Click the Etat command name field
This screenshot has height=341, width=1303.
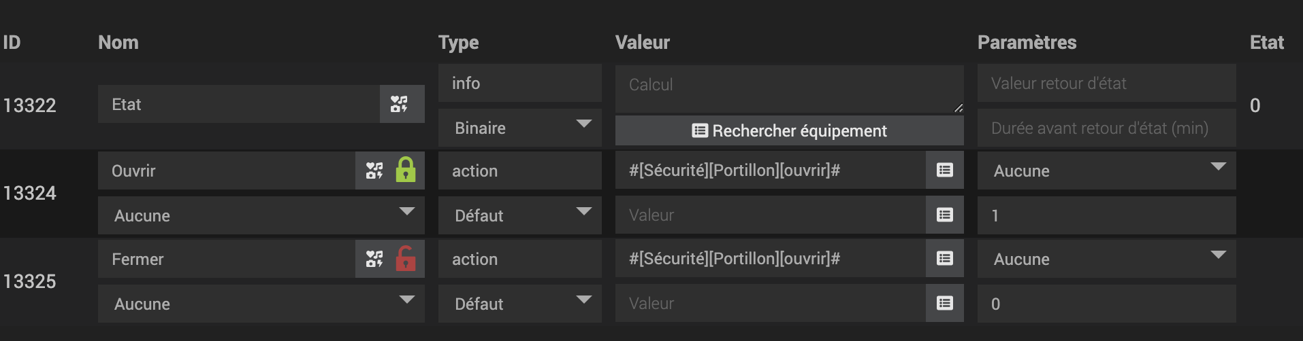tap(238, 104)
